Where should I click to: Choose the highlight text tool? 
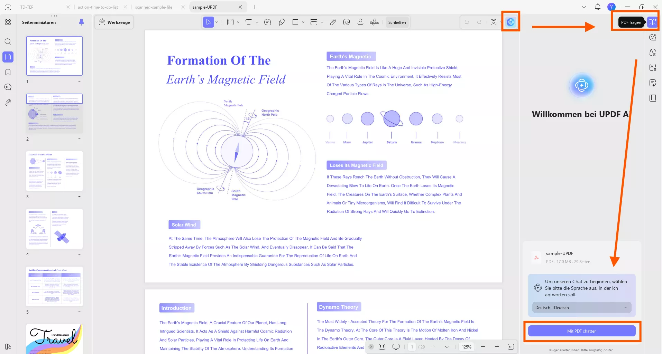point(230,22)
